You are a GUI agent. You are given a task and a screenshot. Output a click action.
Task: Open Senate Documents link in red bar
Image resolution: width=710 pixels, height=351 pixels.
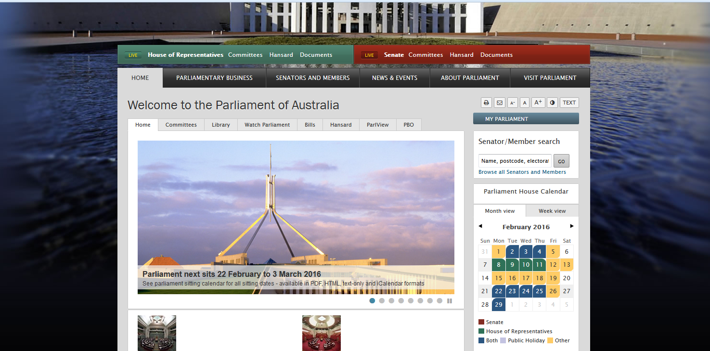[496, 55]
